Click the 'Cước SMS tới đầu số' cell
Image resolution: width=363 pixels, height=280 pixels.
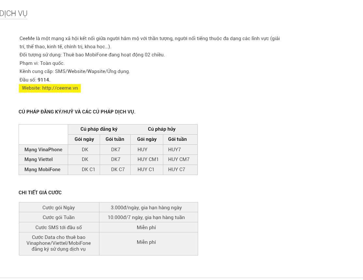59,228
